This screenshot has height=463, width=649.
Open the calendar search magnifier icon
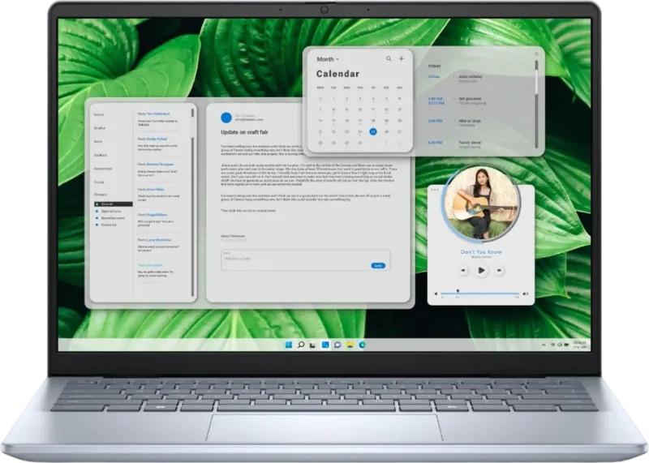[389, 58]
